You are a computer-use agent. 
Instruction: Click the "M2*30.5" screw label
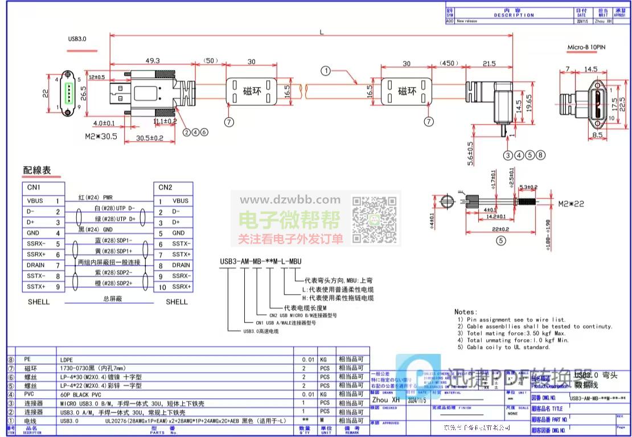click(101, 137)
